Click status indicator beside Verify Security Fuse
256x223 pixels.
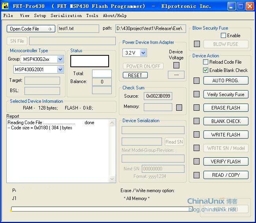coord(196,94)
